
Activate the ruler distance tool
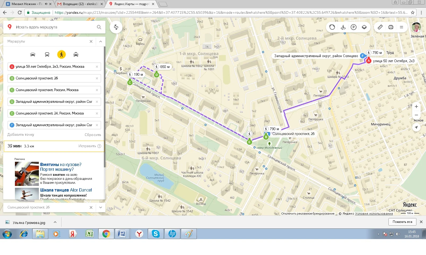click(380, 27)
